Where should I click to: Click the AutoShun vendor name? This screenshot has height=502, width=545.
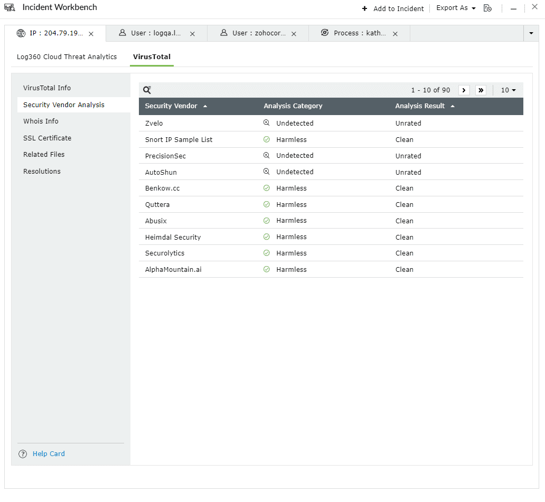coord(161,172)
